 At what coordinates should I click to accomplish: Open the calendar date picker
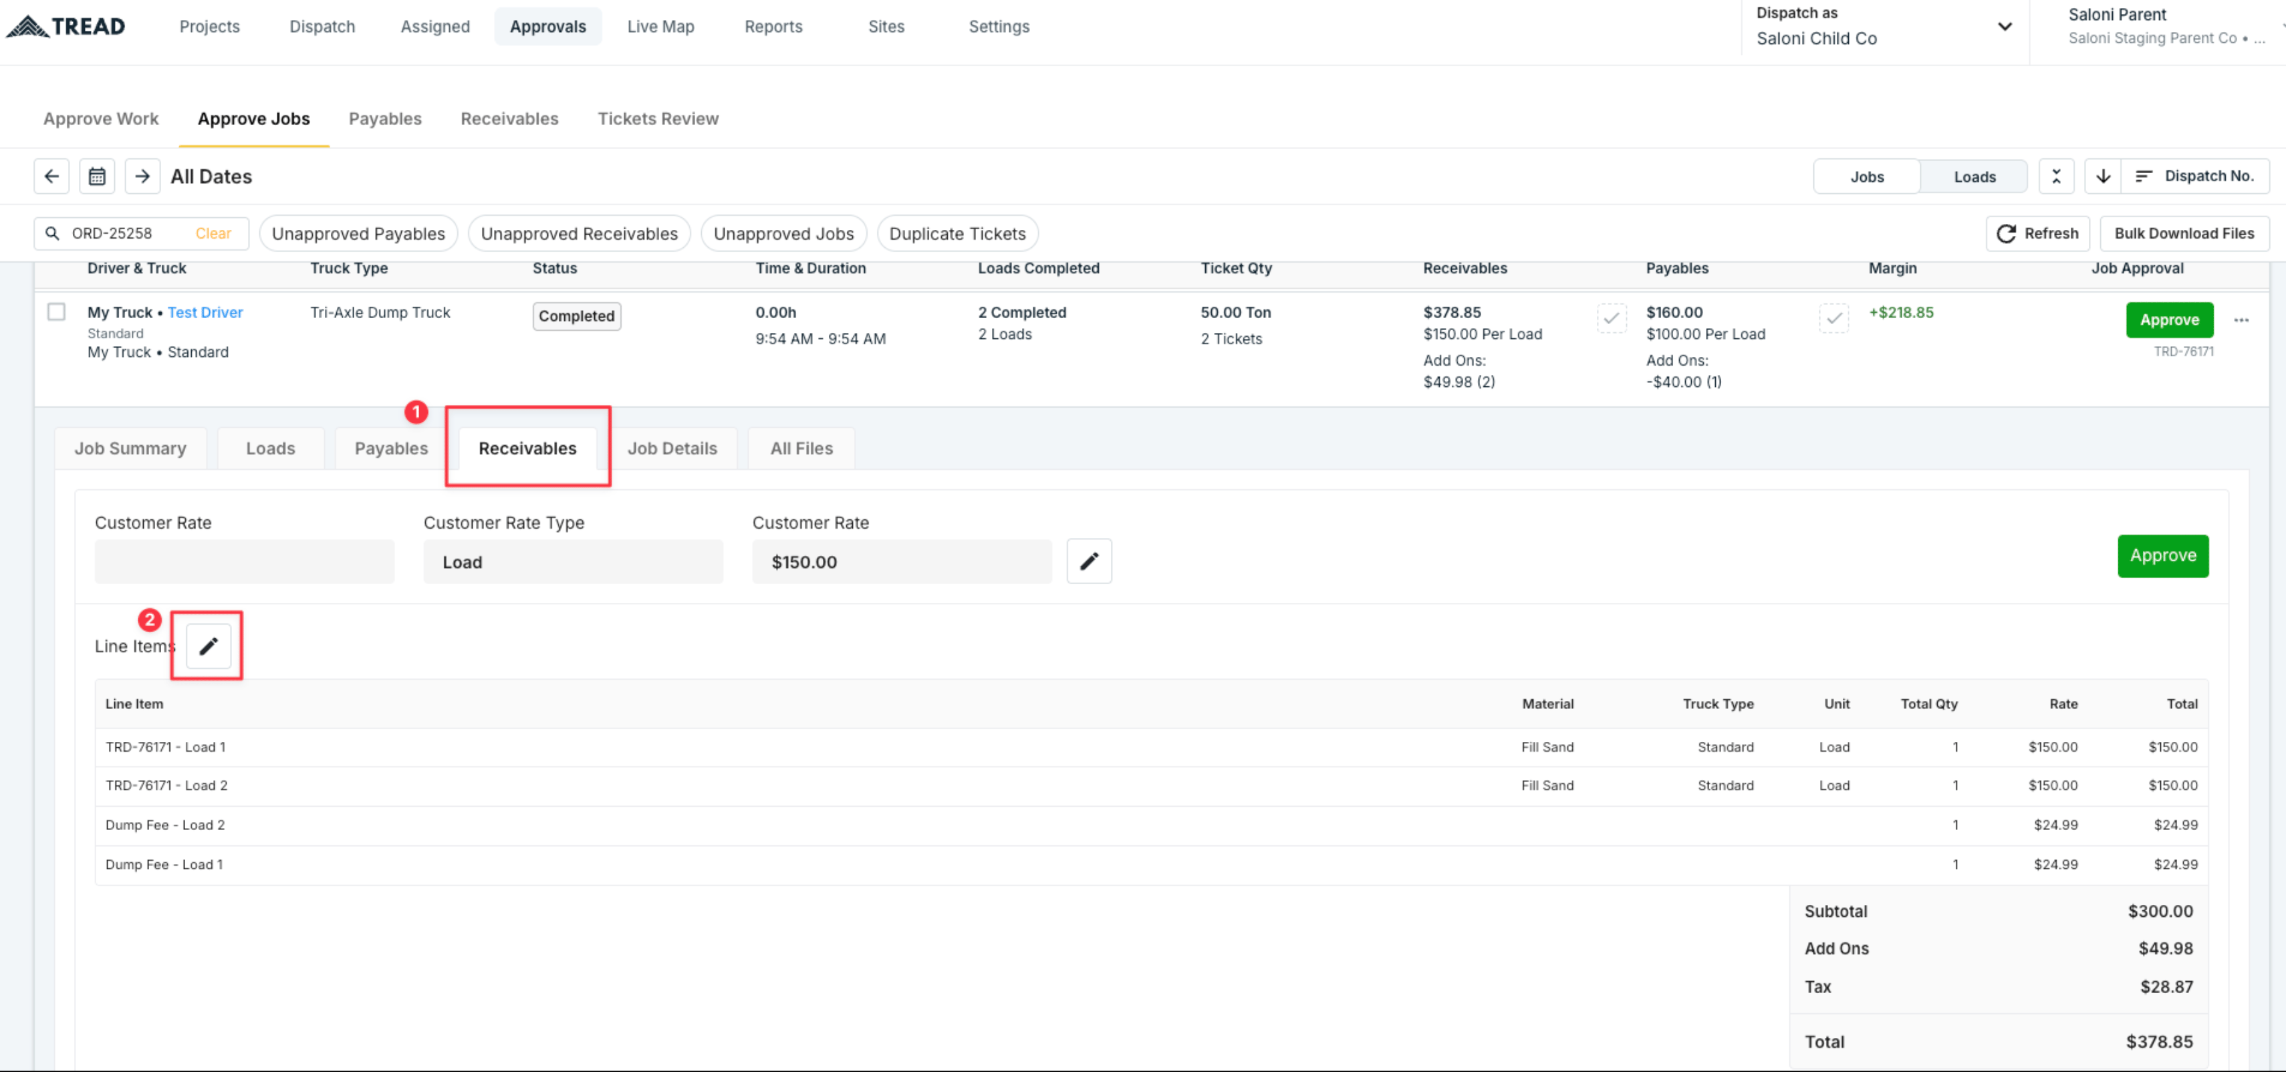coord(97,176)
